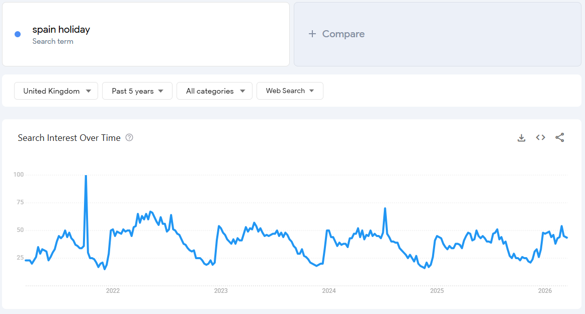
Task: Click the 2024 label on the timeline axis
Action: click(329, 291)
